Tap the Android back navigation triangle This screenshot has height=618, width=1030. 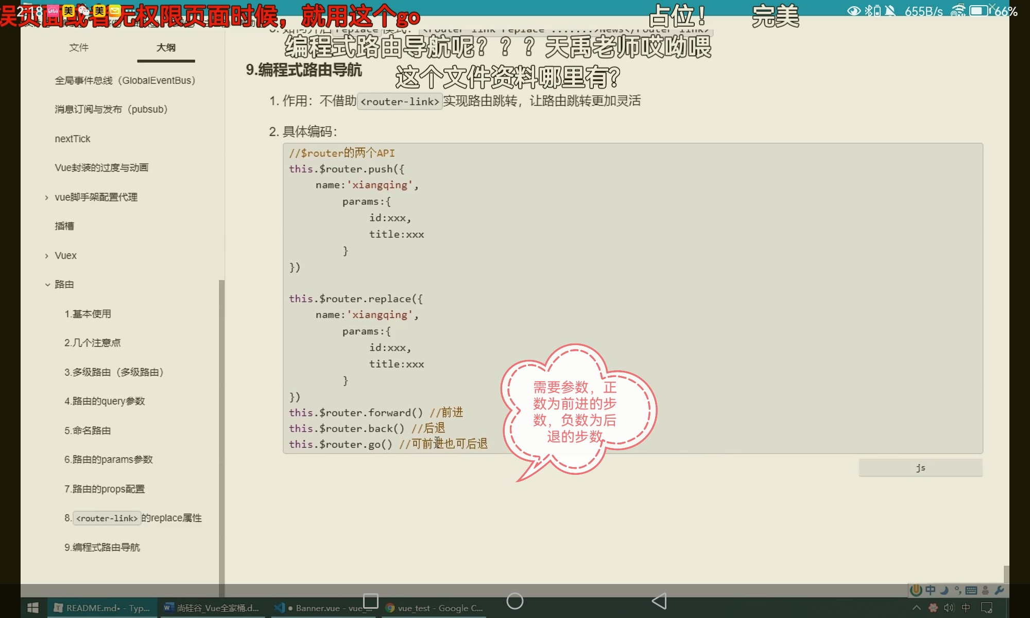(659, 601)
